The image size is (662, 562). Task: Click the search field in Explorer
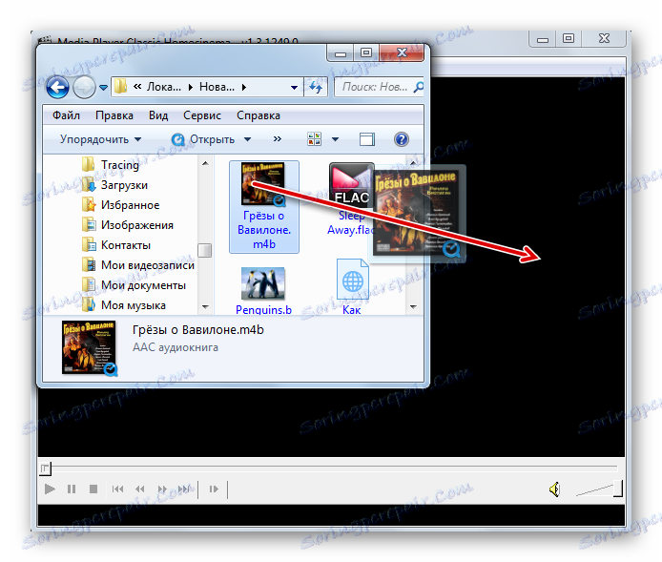click(x=379, y=87)
